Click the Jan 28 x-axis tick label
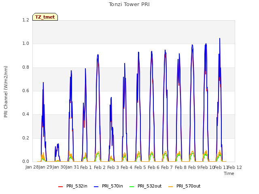259x194 pixels. tap(32, 167)
